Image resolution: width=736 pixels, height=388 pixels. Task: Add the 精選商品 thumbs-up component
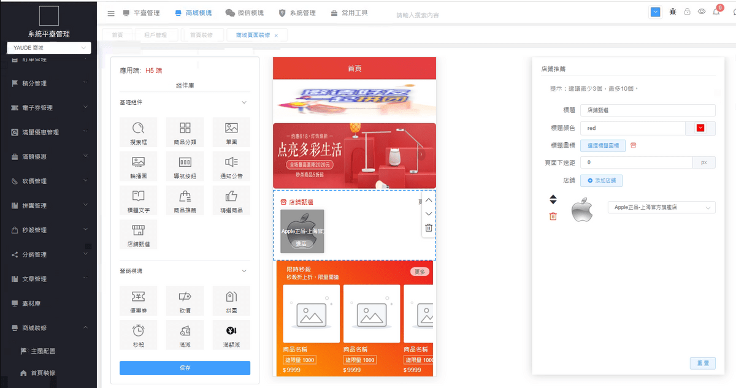(x=231, y=200)
